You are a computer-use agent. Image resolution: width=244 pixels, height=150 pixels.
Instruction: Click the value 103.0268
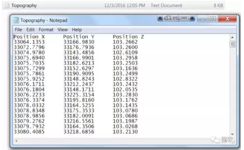point(125,126)
